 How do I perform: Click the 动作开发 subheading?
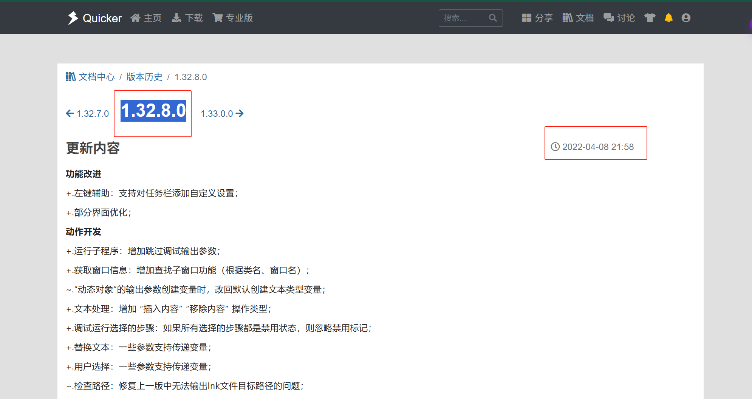(84, 232)
